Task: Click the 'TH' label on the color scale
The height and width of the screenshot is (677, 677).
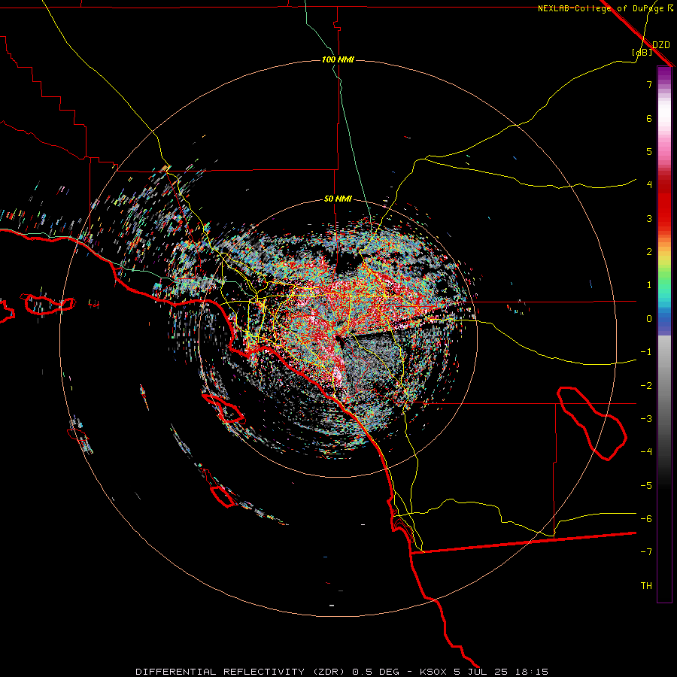Action: point(646,586)
